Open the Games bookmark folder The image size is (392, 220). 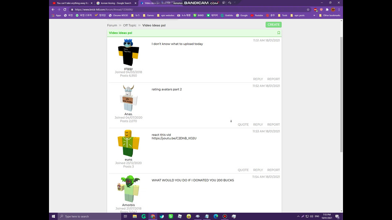tap(148, 15)
